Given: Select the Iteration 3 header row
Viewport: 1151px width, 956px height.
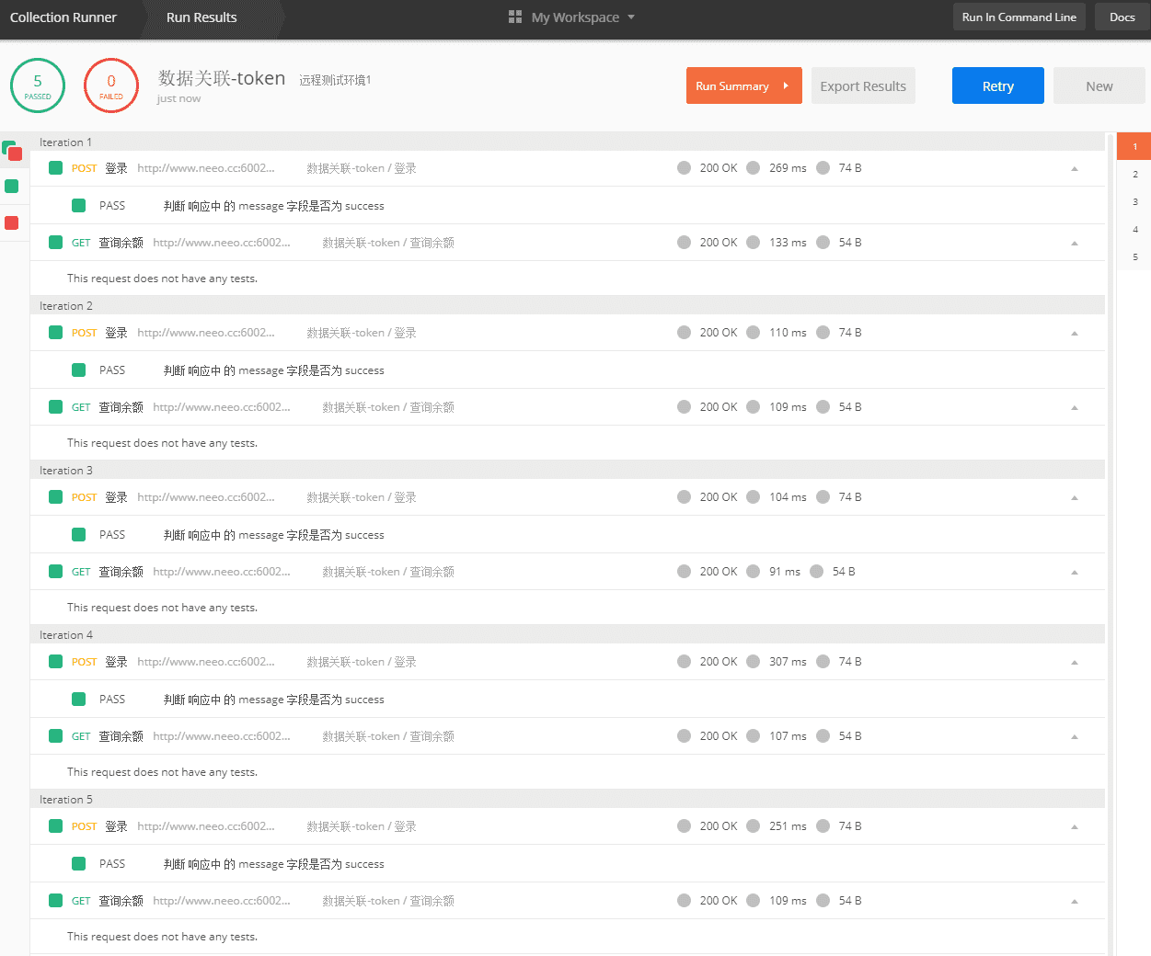Looking at the screenshot, I should 568,471.
